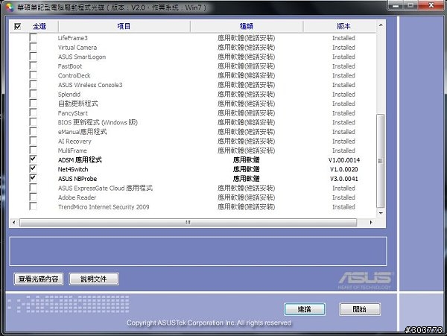Uncheck the ADSM 應用程式 checkbox
The image size is (447, 336).
click(33, 159)
